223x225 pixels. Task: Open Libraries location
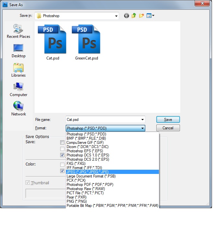[x=18, y=70]
